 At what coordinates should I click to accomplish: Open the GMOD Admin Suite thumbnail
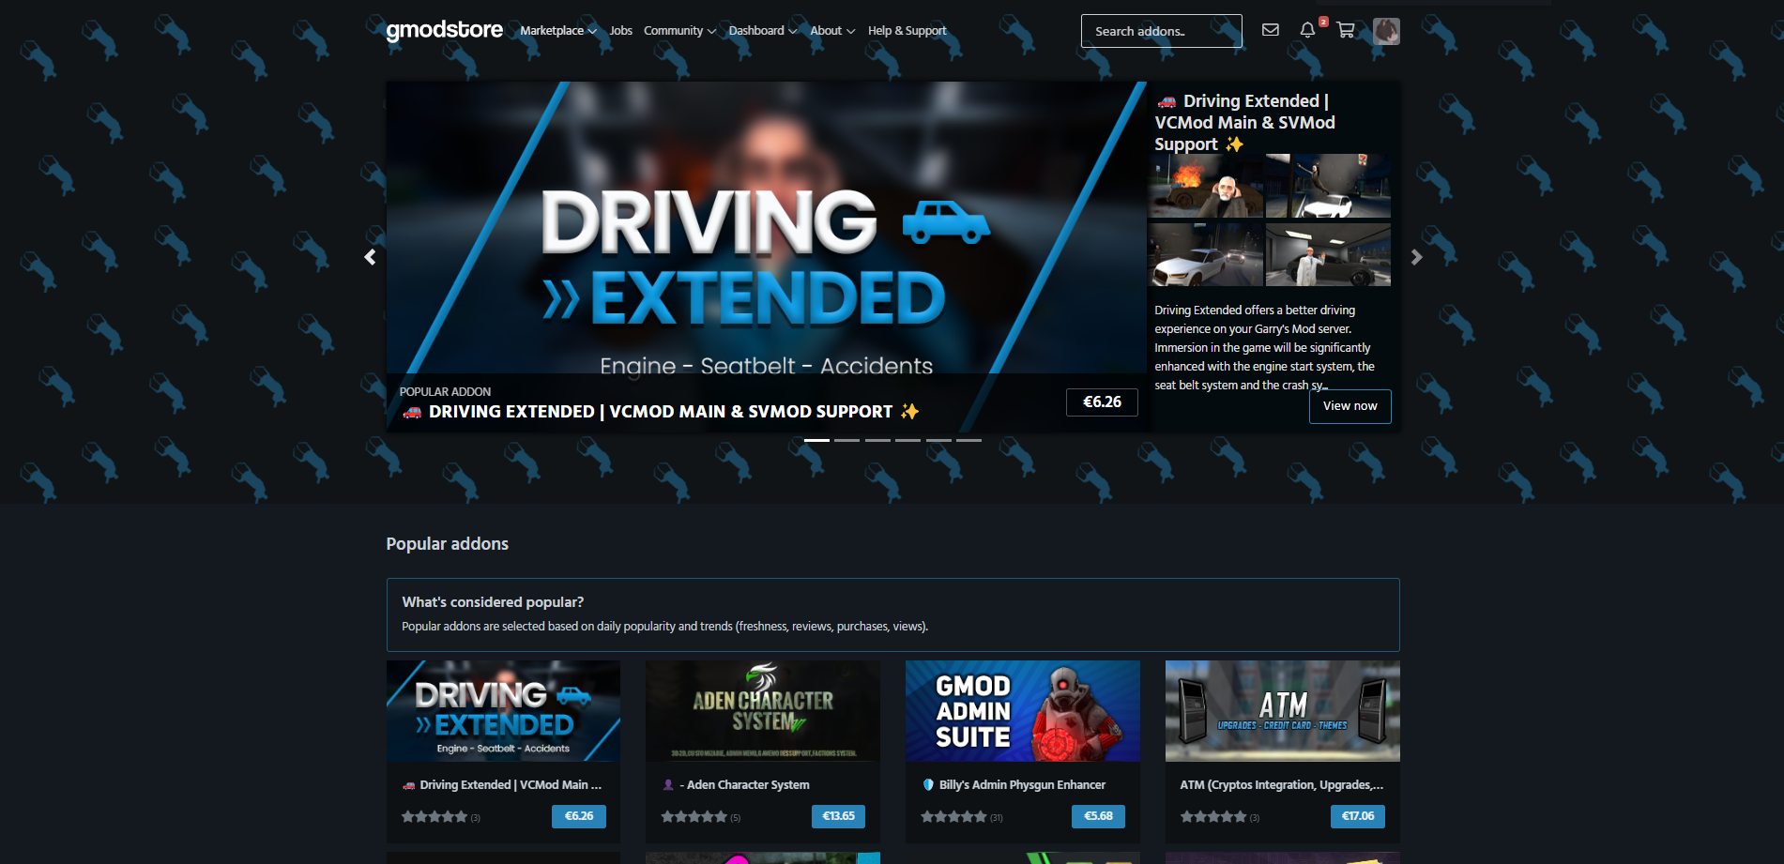pos(1022,710)
